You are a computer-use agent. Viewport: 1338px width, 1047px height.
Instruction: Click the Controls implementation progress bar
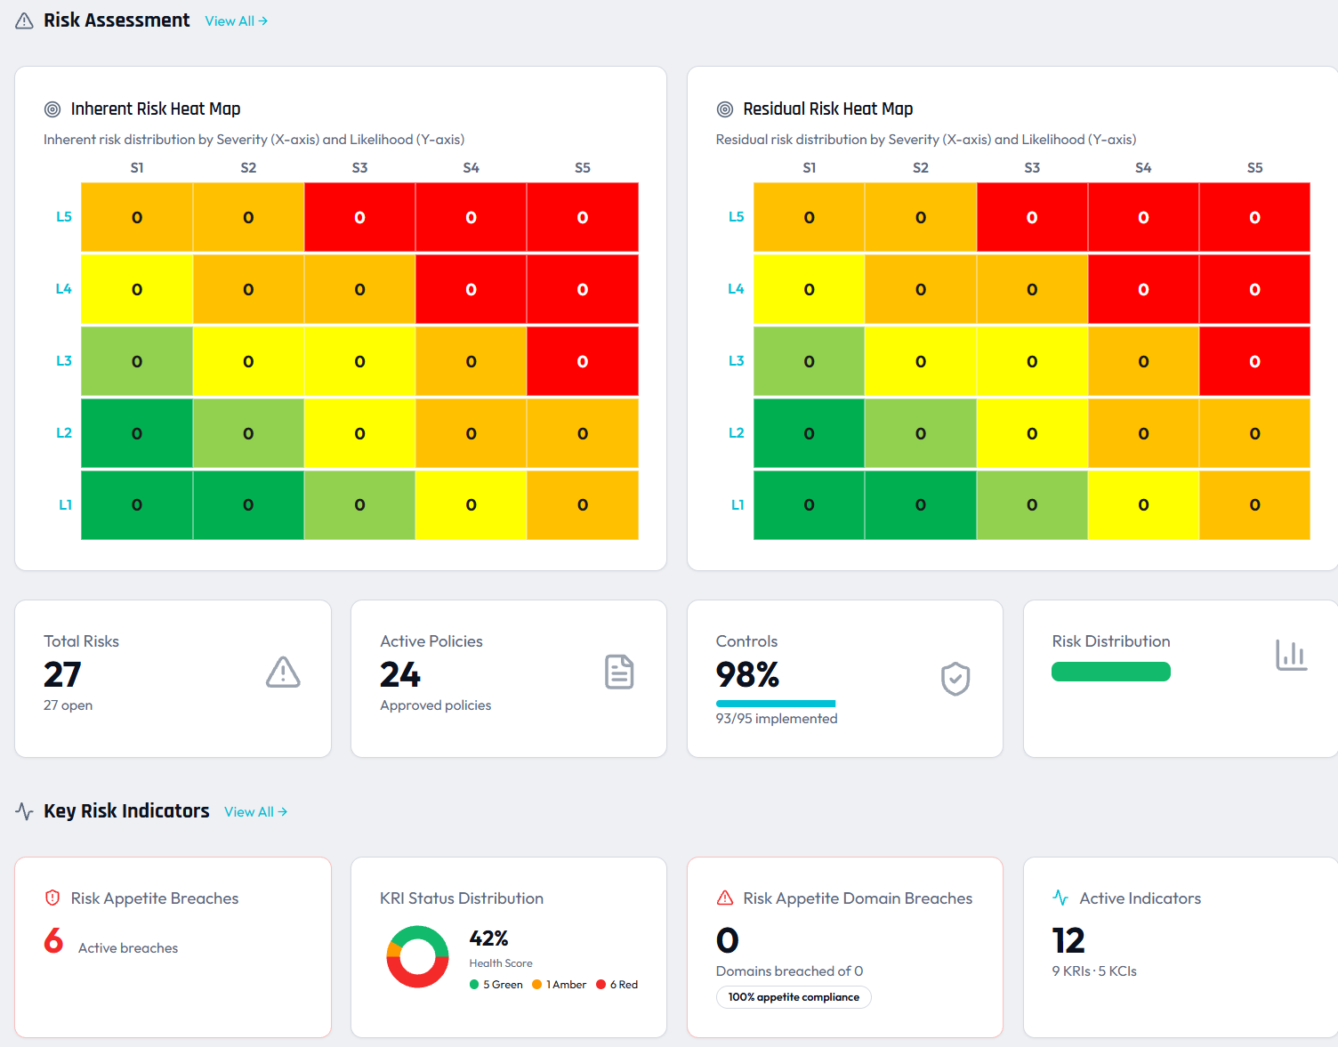click(776, 704)
